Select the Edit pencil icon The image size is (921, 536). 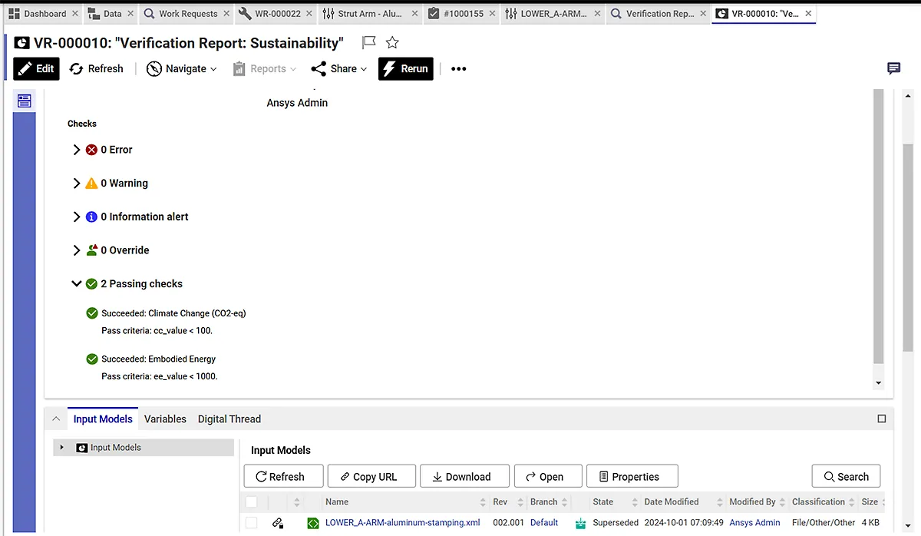coord(24,68)
